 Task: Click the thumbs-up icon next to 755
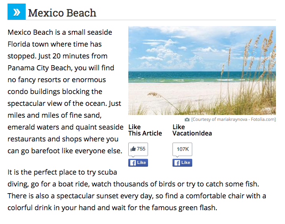click(x=133, y=149)
